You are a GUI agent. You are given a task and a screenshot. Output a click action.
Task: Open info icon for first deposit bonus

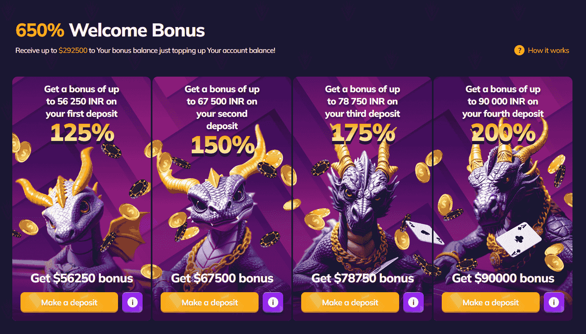132,302
